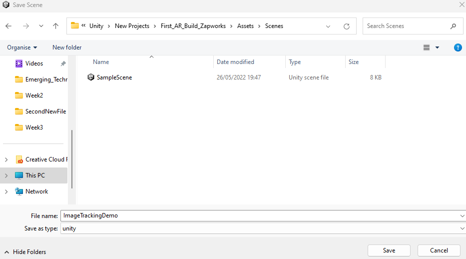Viewport: 466px width, 259px height.
Task: Open the Save as type dropdown
Action: tap(462, 228)
